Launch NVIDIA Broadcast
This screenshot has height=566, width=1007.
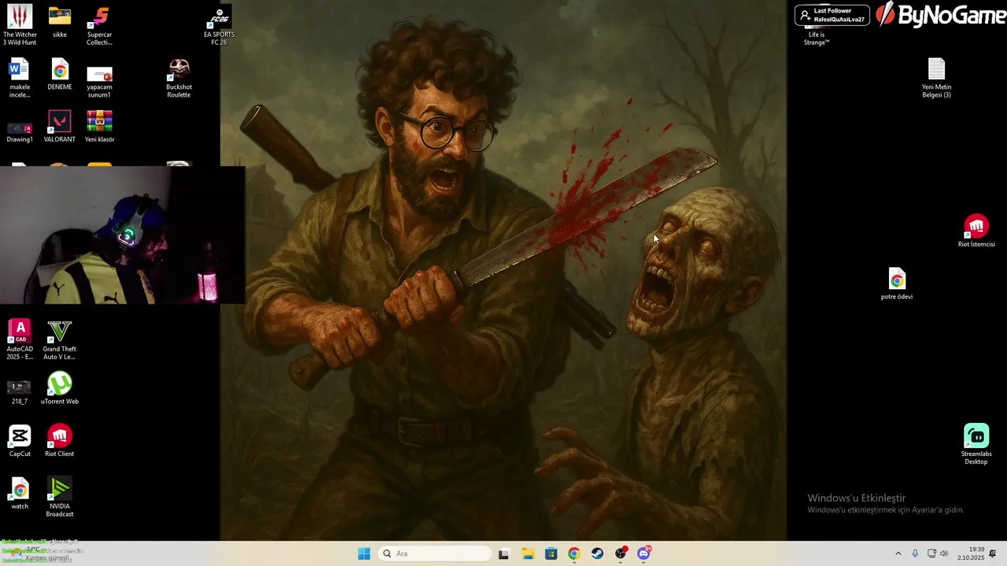coord(60,498)
